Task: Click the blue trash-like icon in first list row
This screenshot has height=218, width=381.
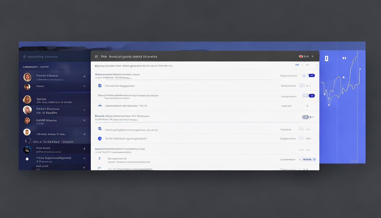Action: [100, 86]
